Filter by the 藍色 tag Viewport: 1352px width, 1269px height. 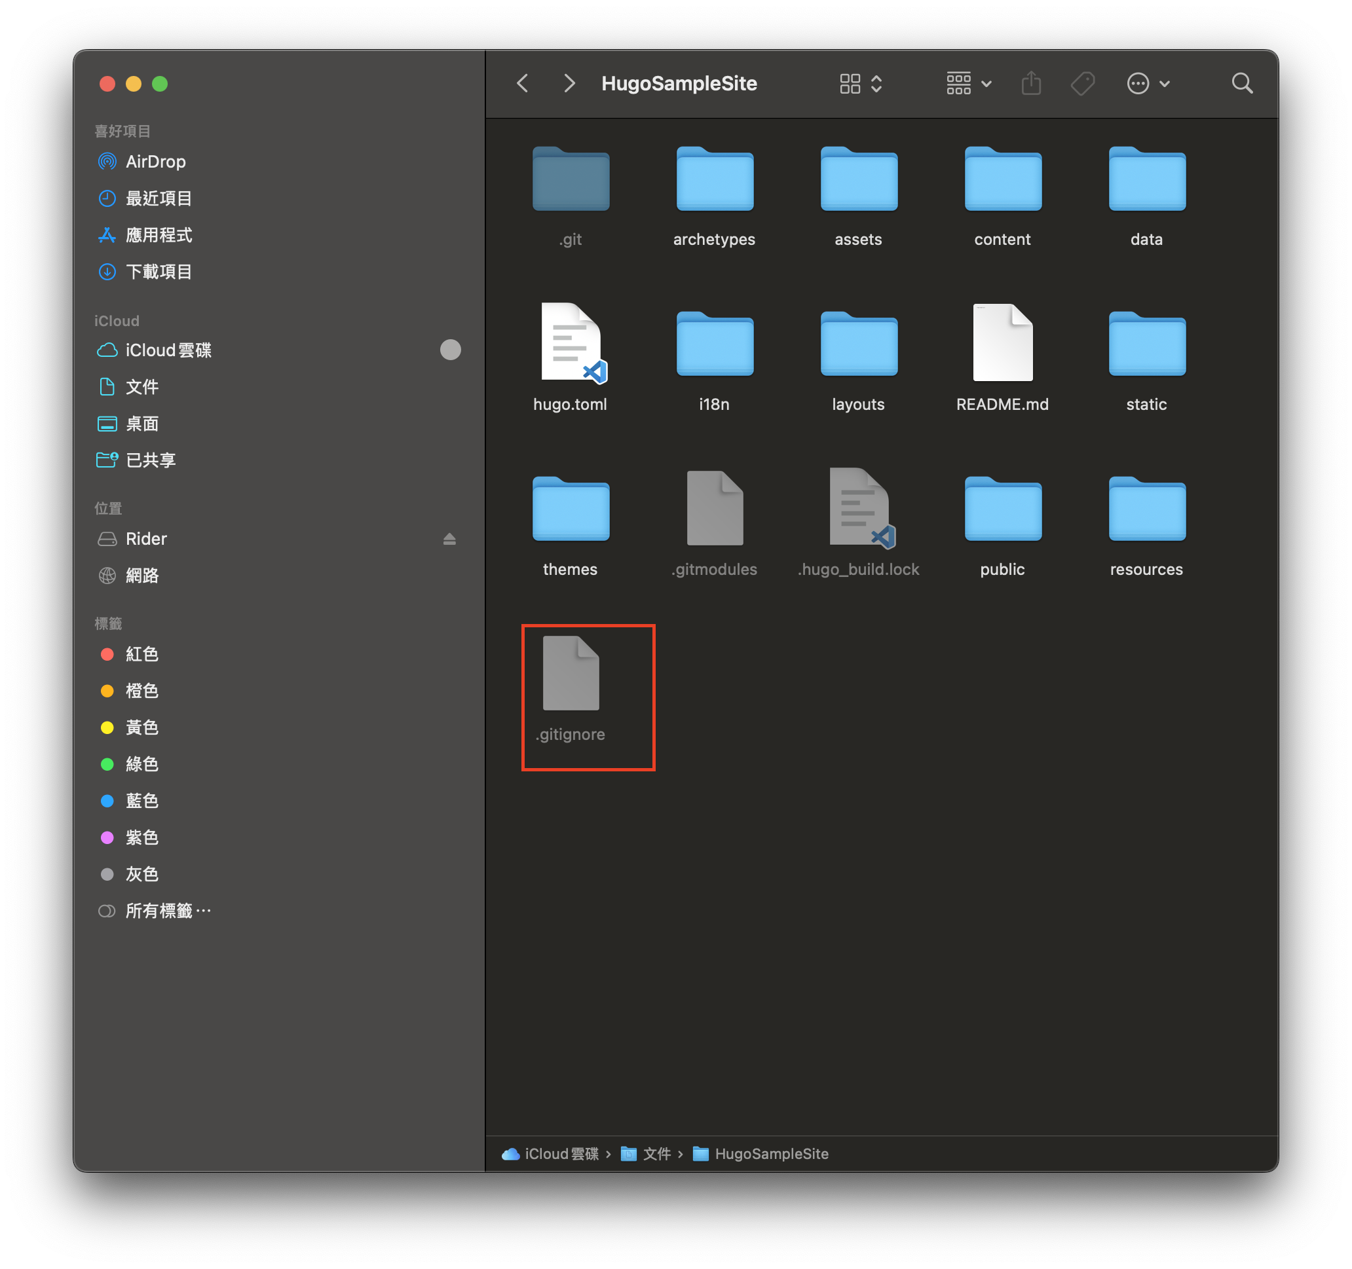pos(279,801)
